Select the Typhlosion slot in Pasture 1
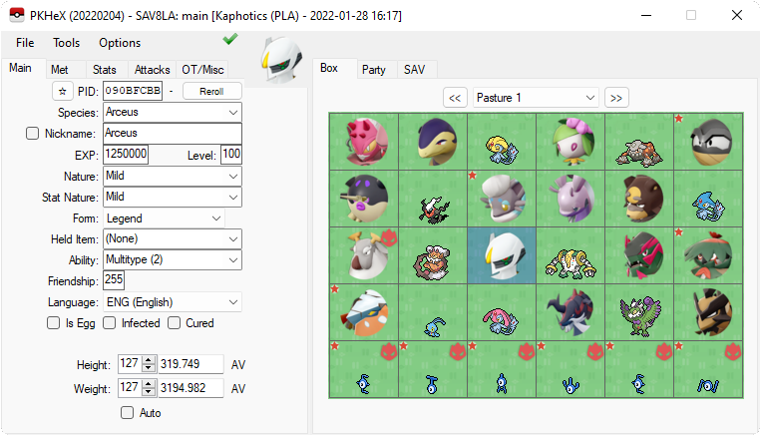 click(x=433, y=142)
